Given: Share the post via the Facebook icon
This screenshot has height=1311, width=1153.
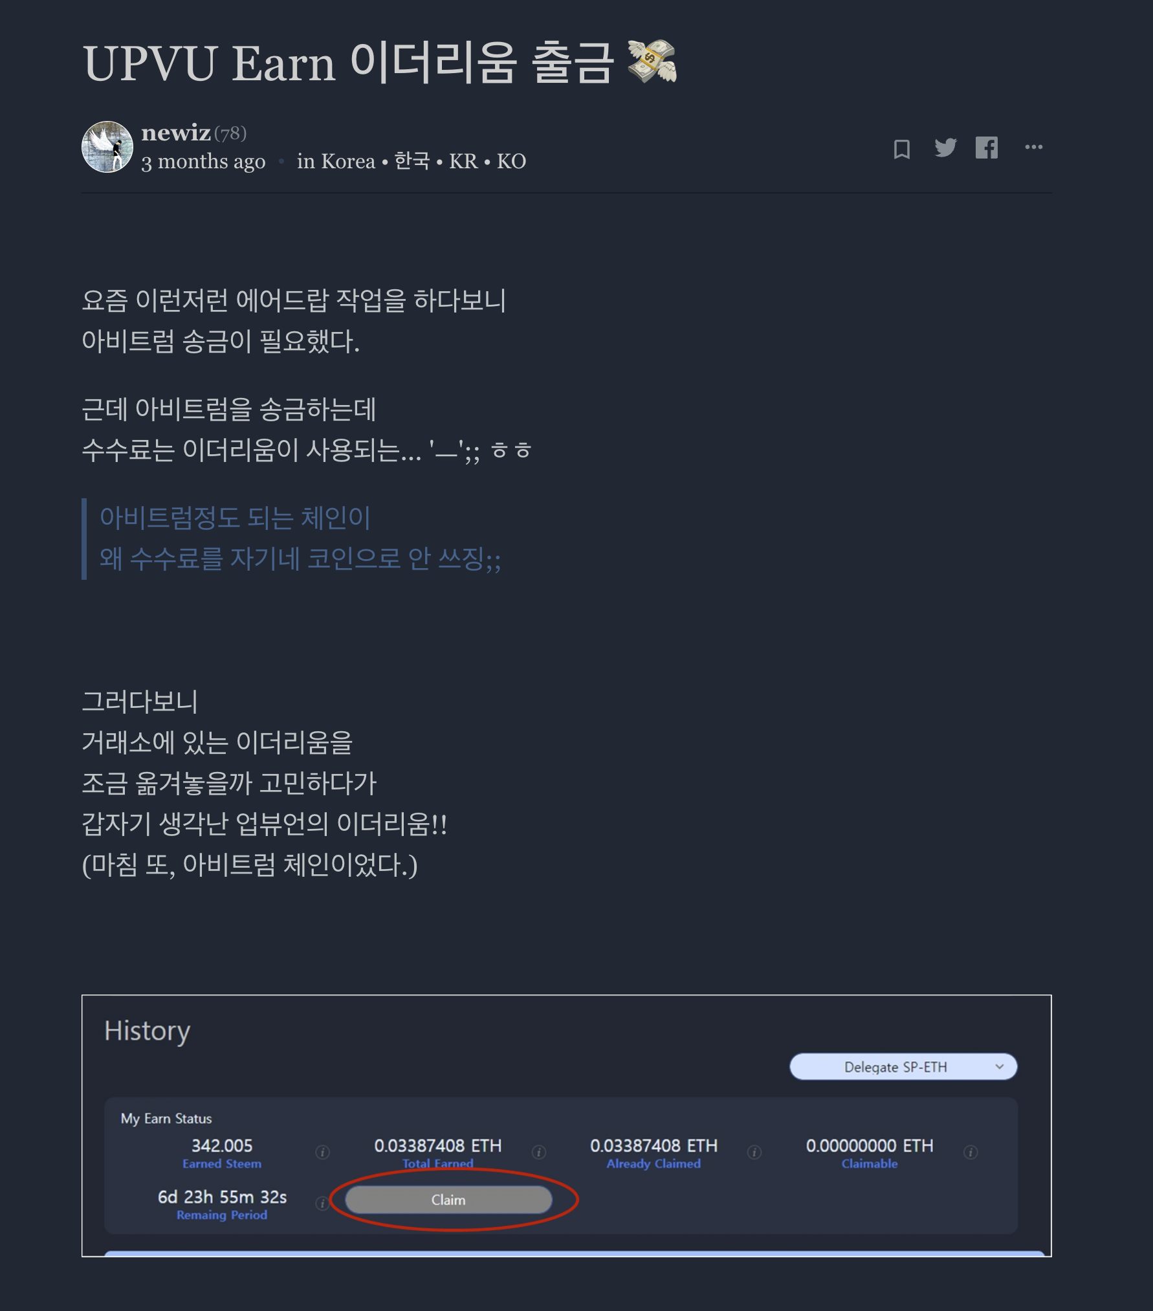Looking at the screenshot, I should [x=987, y=148].
